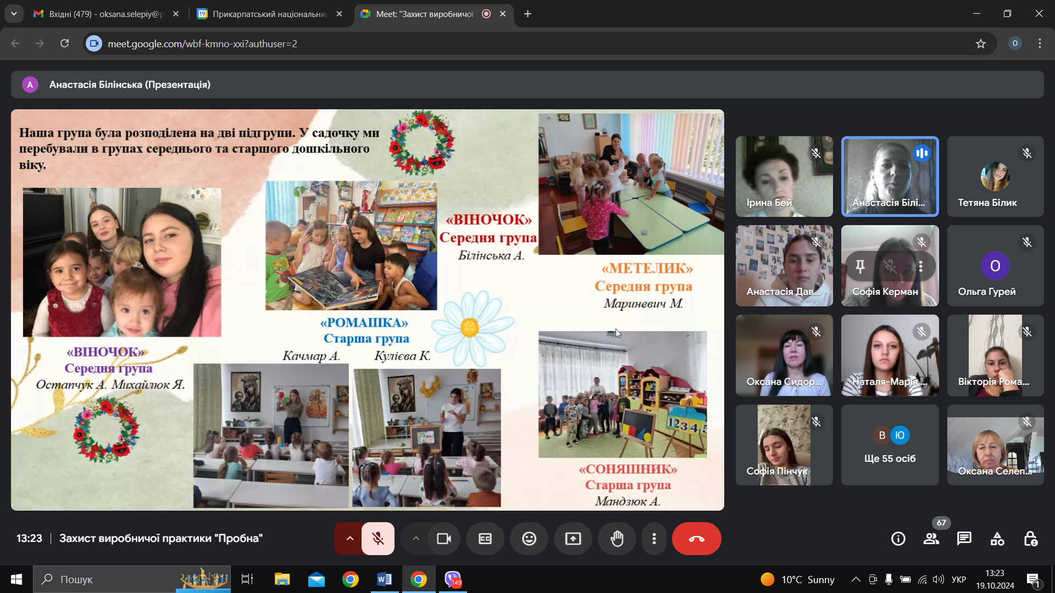This screenshot has height=593, width=1055.
Task: Open the present screen button
Action: pos(573,539)
